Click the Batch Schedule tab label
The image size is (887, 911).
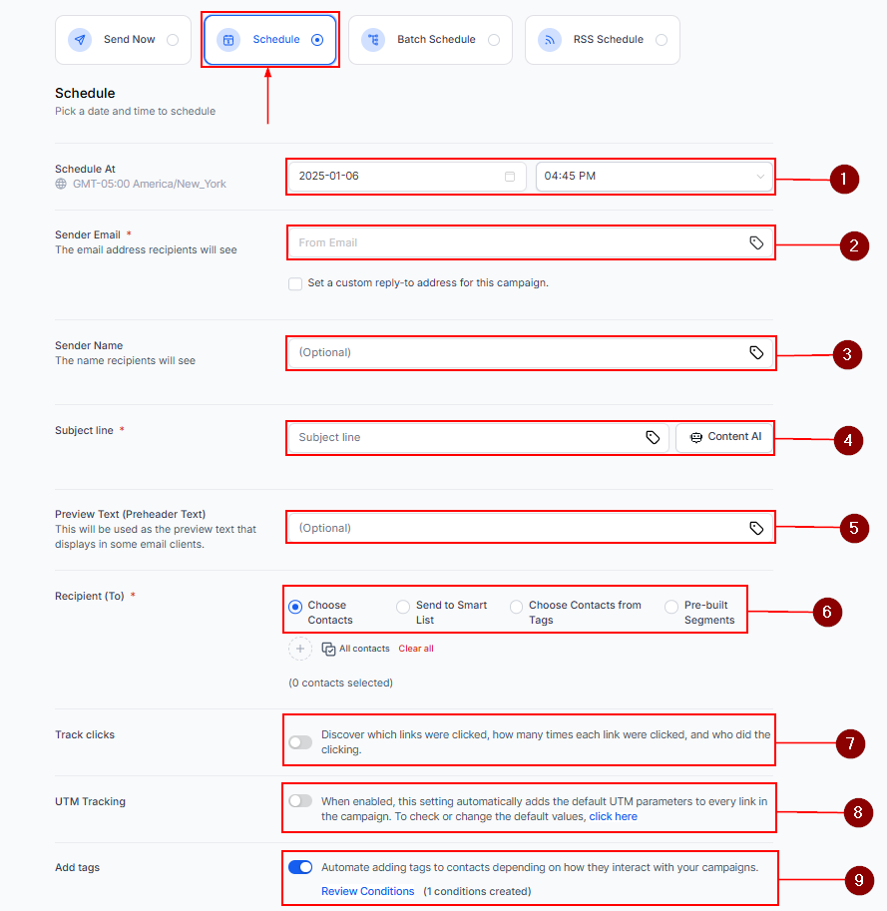click(x=436, y=40)
